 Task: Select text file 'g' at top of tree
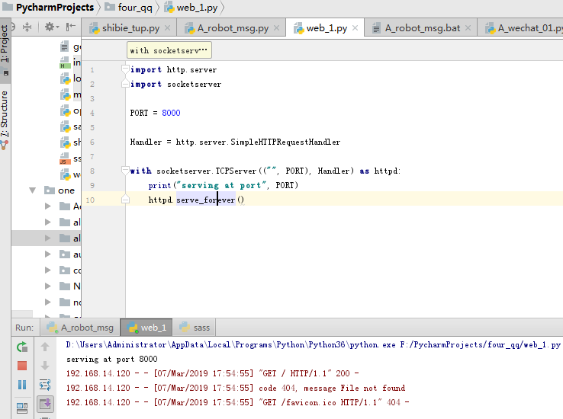70,46
